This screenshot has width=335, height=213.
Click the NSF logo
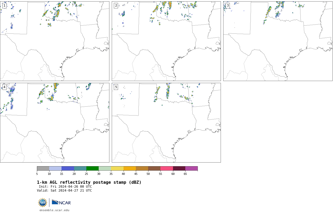43,203
